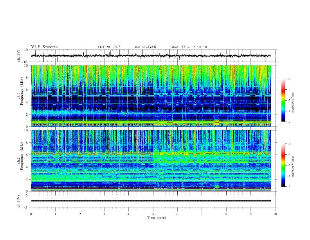Viewport: 310px width, 240px height.
Task: Click the "0" tick on the Time axis
Action: click(x=31, y=214)
